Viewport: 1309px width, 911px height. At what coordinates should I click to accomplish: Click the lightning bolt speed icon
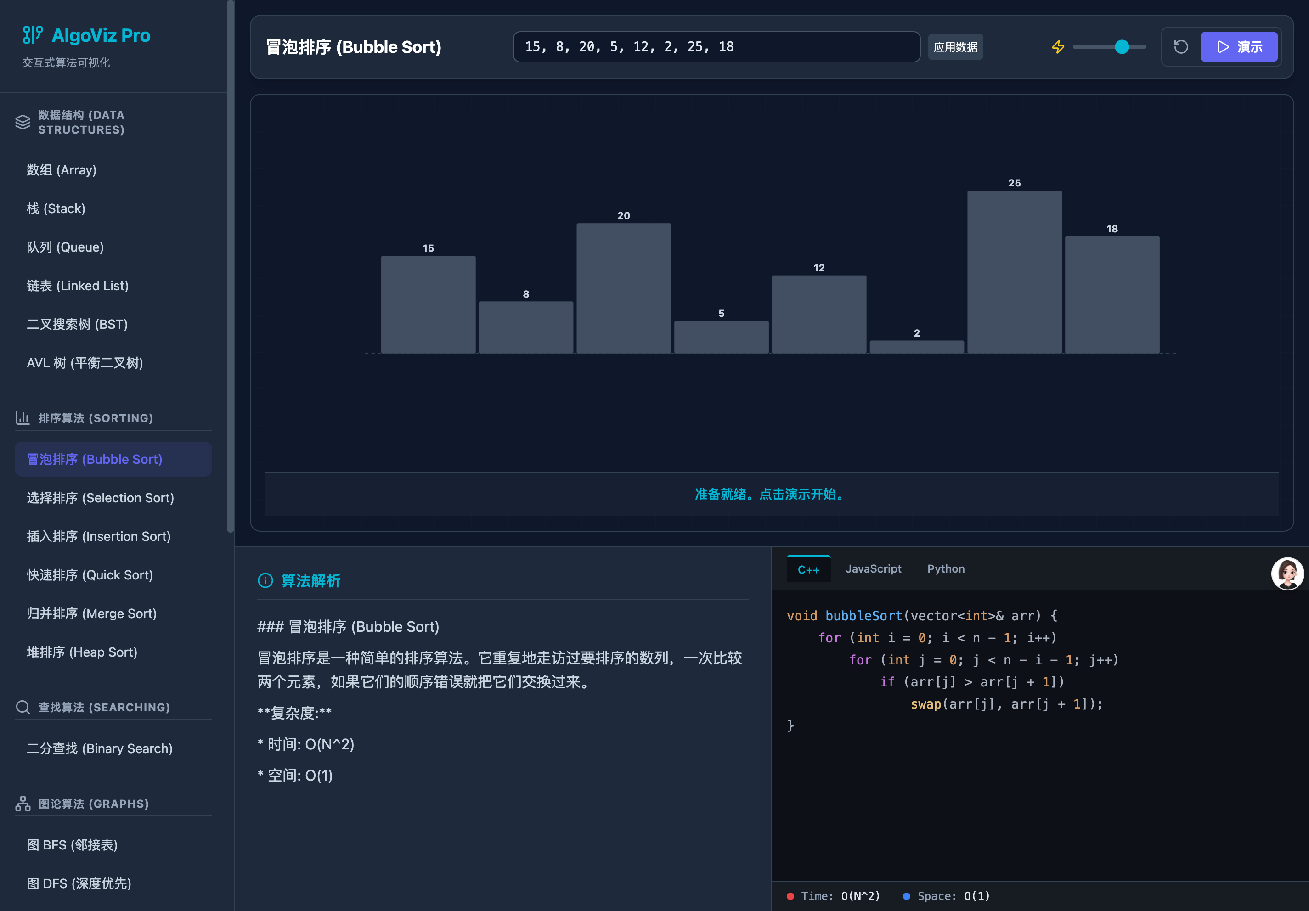tap(1058, 47)
